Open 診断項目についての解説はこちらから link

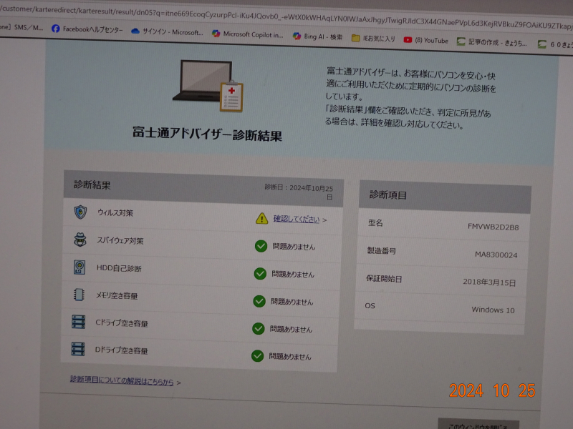click(x=122, y=380)
